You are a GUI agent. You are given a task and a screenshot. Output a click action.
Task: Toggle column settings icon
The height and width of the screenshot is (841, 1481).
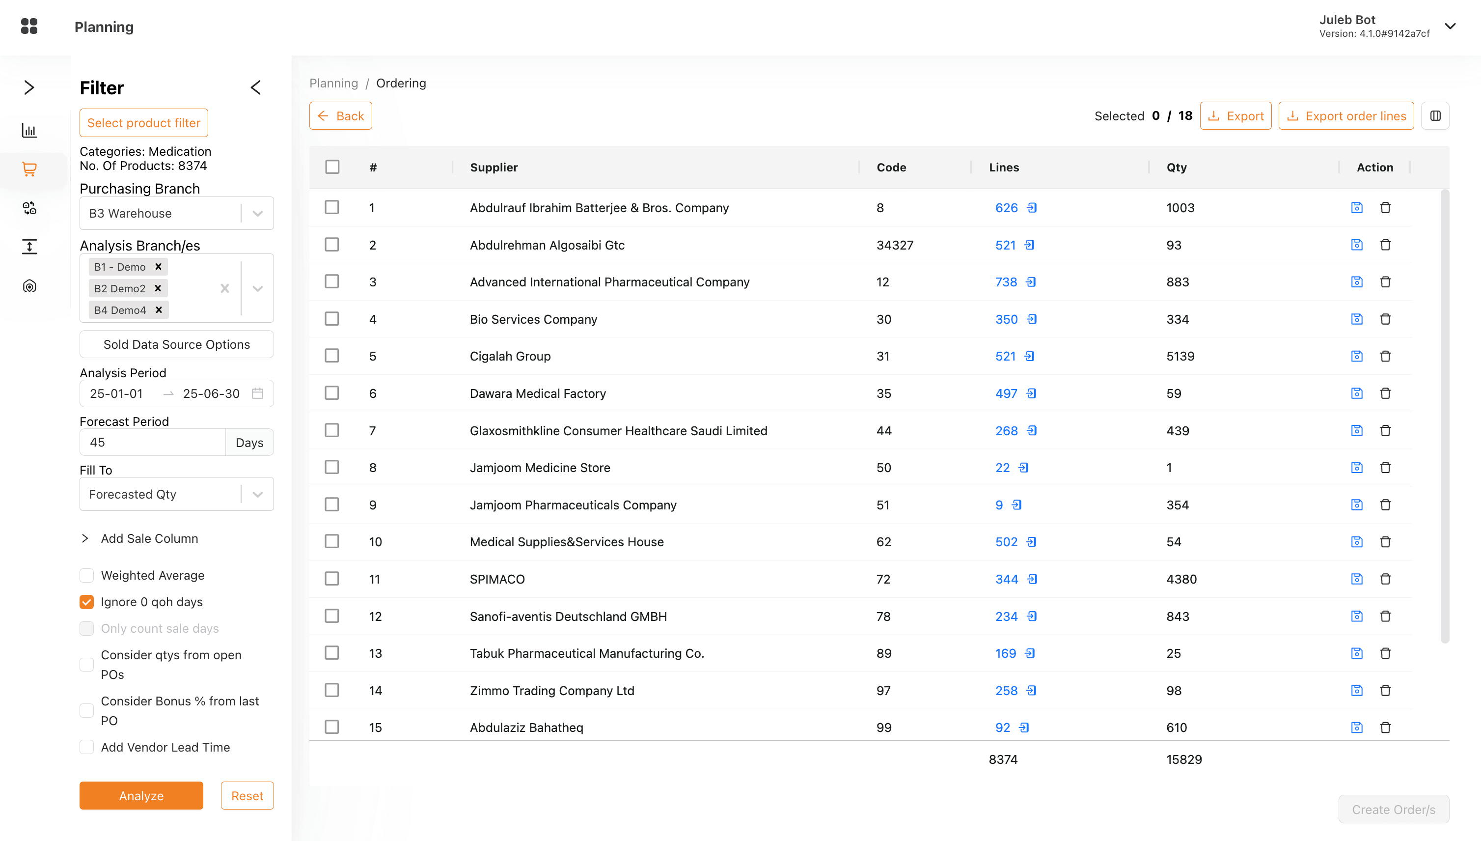click(x=1435, y=116)
